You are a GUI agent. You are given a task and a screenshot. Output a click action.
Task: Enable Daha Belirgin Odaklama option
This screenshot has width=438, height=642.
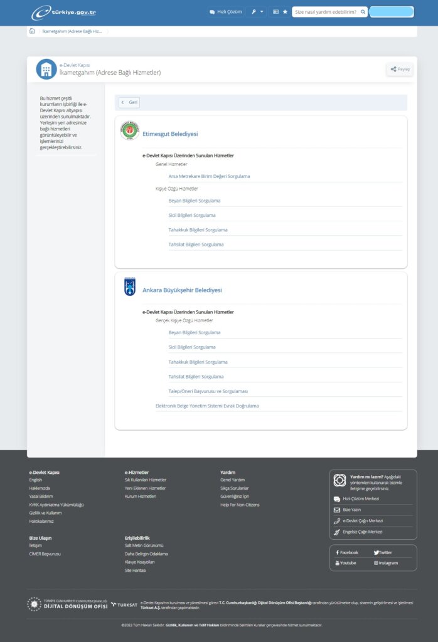point(146,554)
